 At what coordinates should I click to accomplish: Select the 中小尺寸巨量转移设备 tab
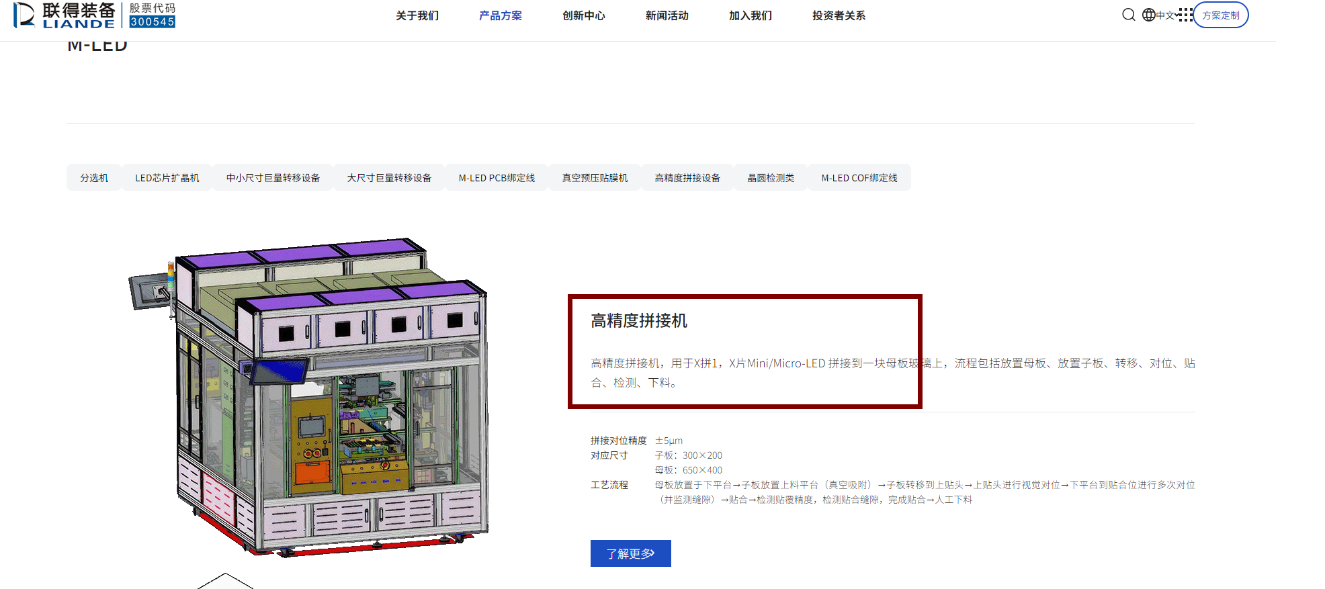coord(273,177)
